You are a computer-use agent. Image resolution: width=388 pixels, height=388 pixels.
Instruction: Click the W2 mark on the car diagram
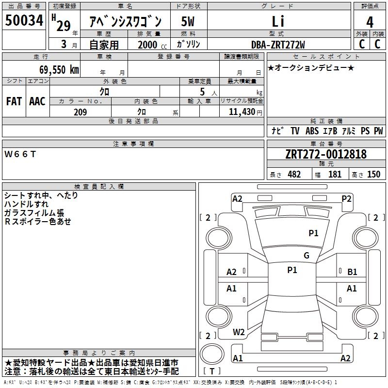238,332
